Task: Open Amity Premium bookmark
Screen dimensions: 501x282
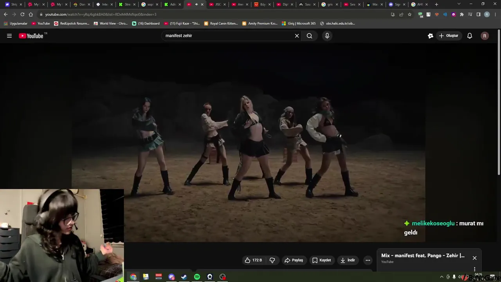Action: (x=260, y=23)
